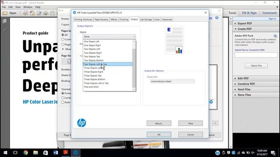Click the cloud upload toolbar icon
The image size is (280, 157).
[x=45, y=13]
